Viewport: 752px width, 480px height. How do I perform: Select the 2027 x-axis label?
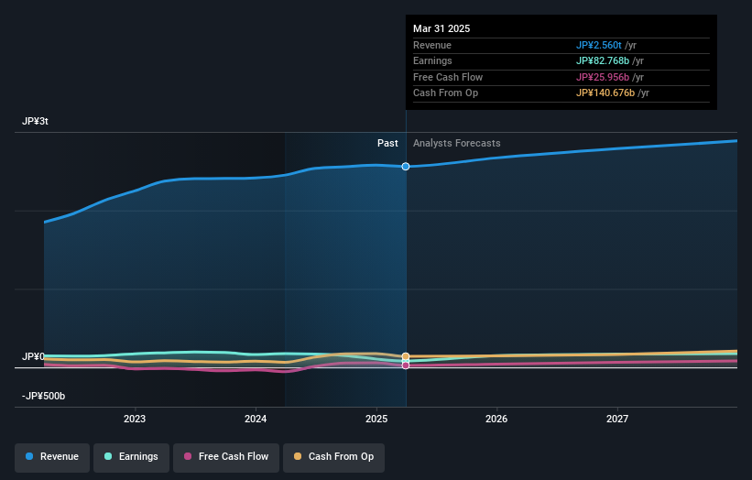[x=617, y=420]
